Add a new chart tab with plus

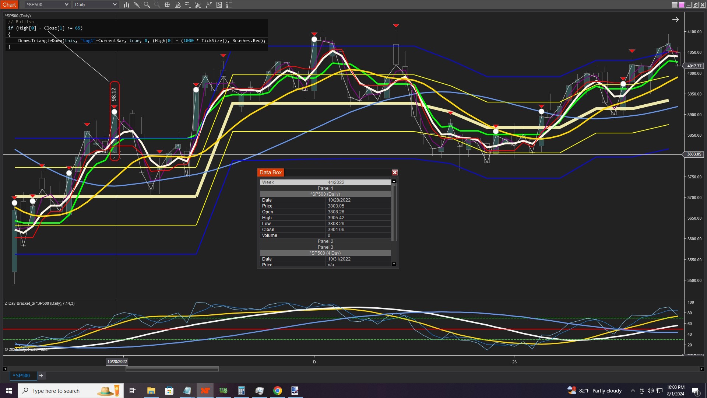tap(41, 376)
